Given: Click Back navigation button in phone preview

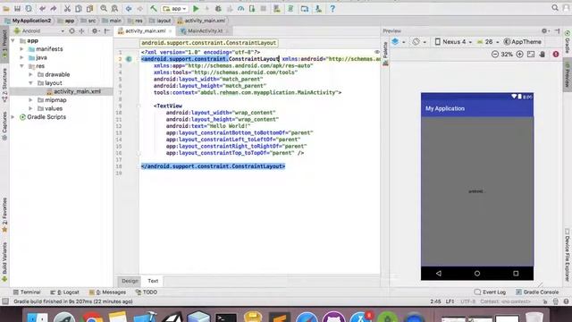Looking at the screenshot, I should (x=439, y=274).
